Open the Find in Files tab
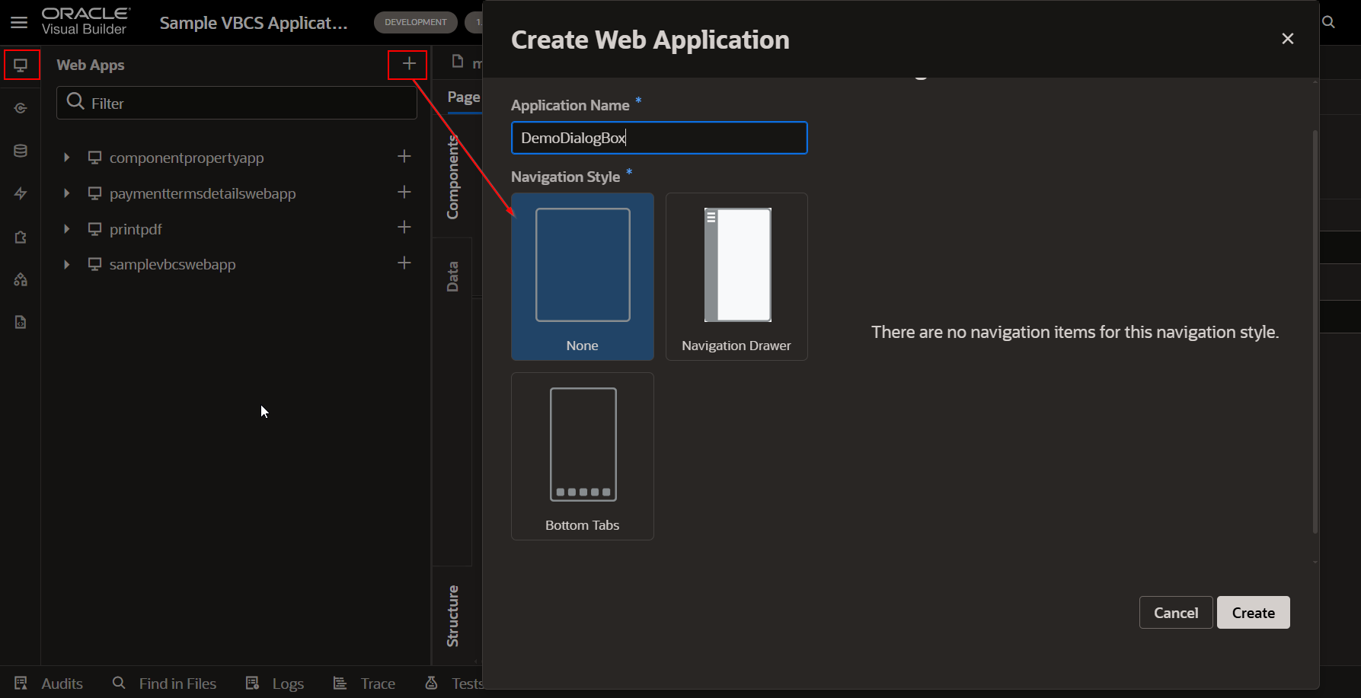The width and height of the screenshot is (1361, 698). click(x=165, y=684)
